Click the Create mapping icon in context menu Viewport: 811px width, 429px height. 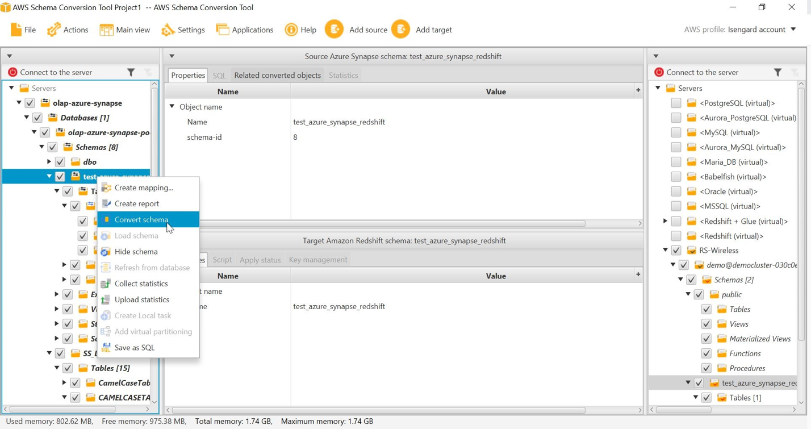(106, 188)
